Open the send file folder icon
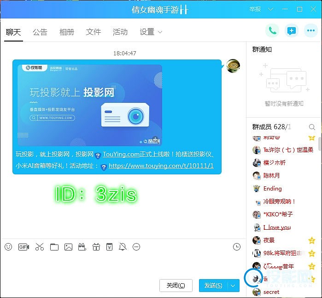The image size is (322, 298). click(x=54, y=247)
